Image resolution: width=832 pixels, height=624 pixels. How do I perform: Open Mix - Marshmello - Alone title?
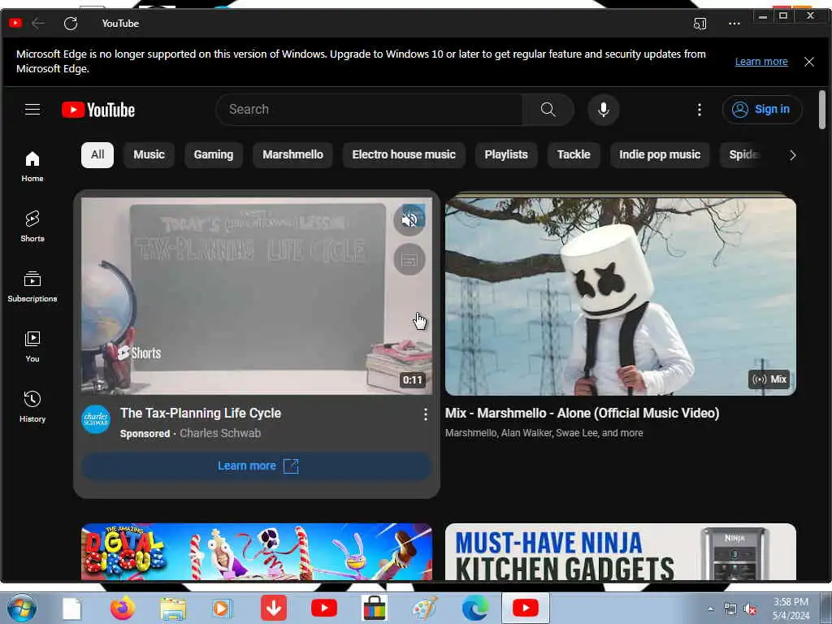pos(582,413)
